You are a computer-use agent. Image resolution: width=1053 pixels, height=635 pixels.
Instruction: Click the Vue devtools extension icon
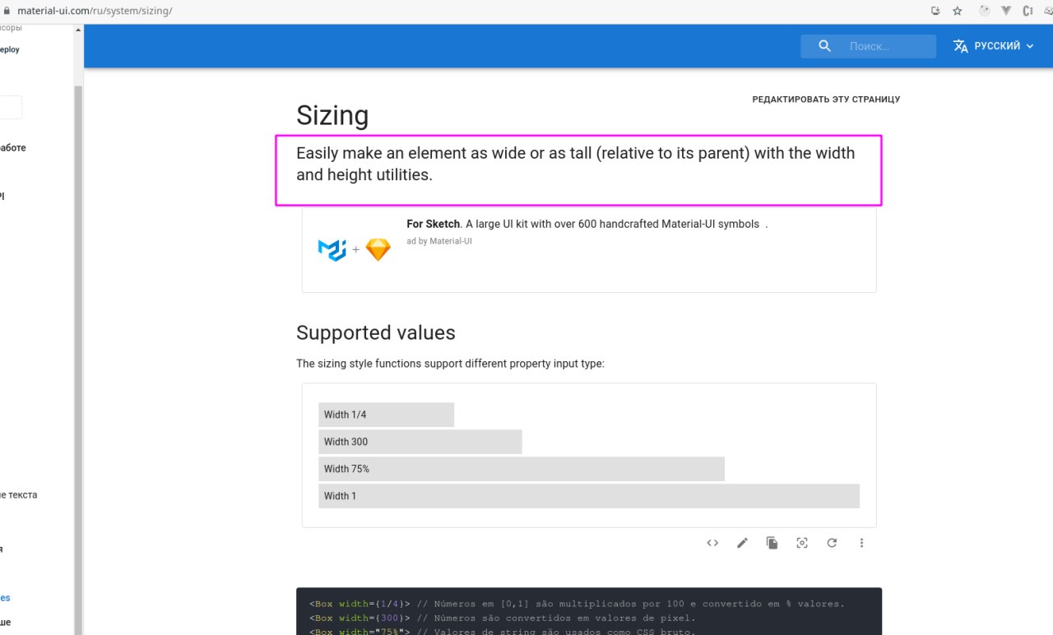coord(1006,12)
